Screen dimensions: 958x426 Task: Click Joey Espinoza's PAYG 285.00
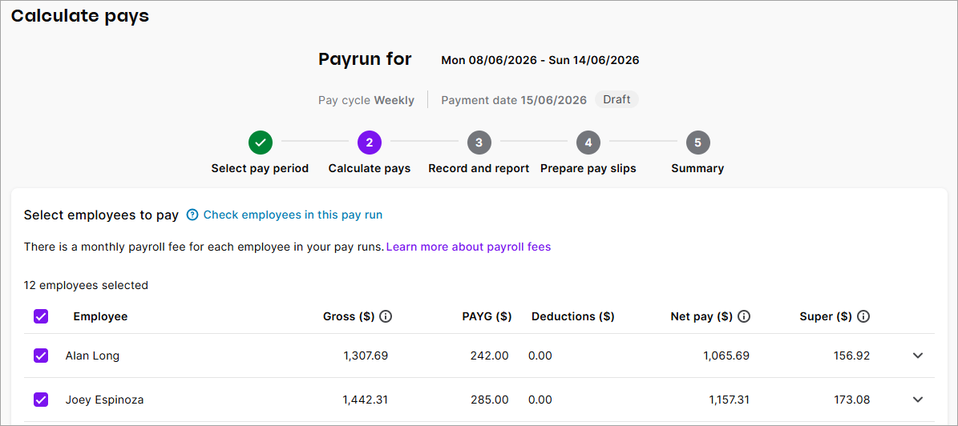489,400
